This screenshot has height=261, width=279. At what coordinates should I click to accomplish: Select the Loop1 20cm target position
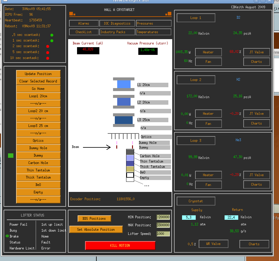pos(38,96)
